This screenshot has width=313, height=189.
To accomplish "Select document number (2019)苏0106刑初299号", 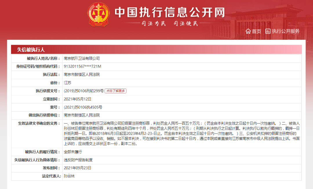I will point(84,91).
